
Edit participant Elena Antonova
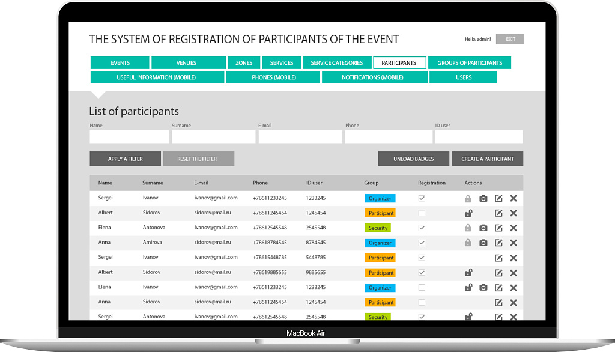click(498, 228)
